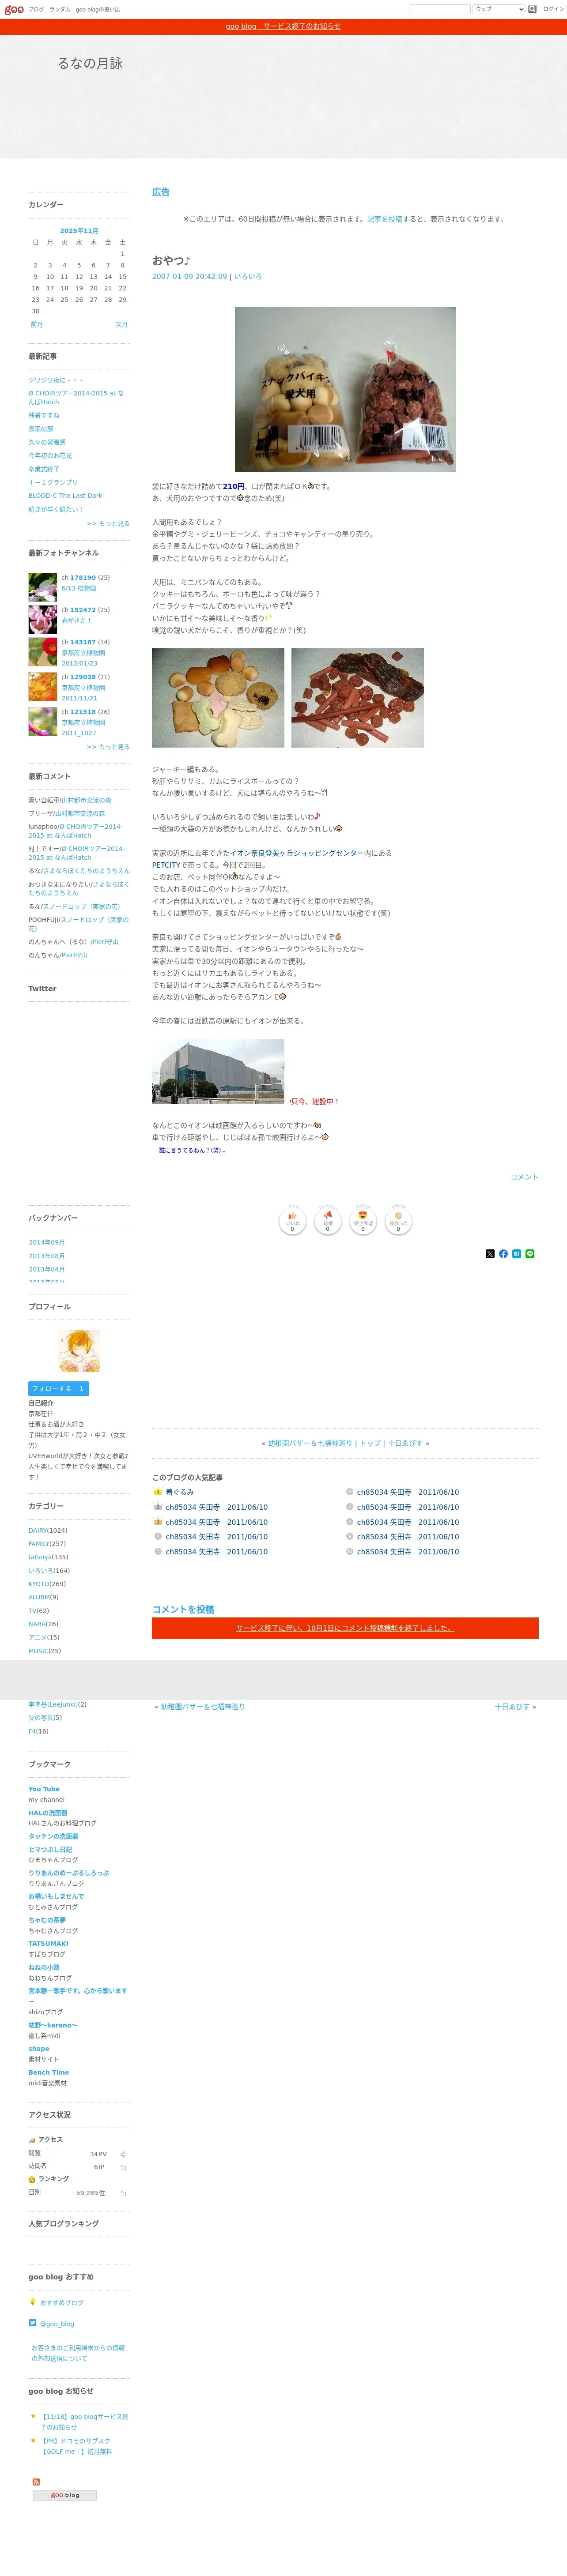Share post on X icon

(490, 1253)
